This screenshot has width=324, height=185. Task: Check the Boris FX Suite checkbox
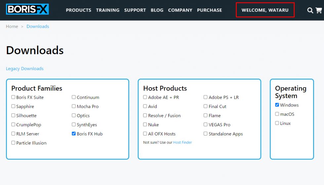coord(13,97)
